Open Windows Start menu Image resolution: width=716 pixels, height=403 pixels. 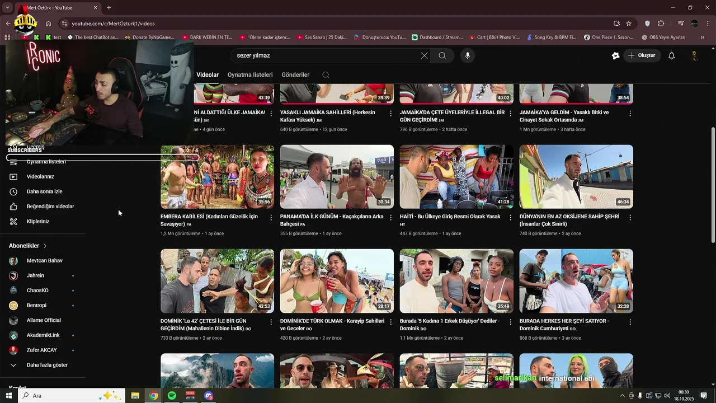tap(8, 396)
